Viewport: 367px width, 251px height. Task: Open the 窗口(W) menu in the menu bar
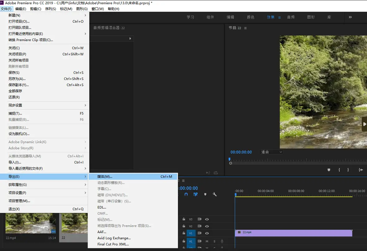click(98, 9)
